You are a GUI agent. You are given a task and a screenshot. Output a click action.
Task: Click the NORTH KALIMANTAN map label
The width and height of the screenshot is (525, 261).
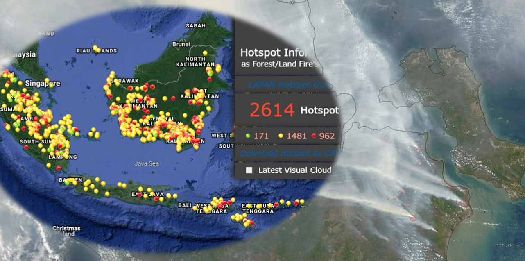tap(195, 62)
